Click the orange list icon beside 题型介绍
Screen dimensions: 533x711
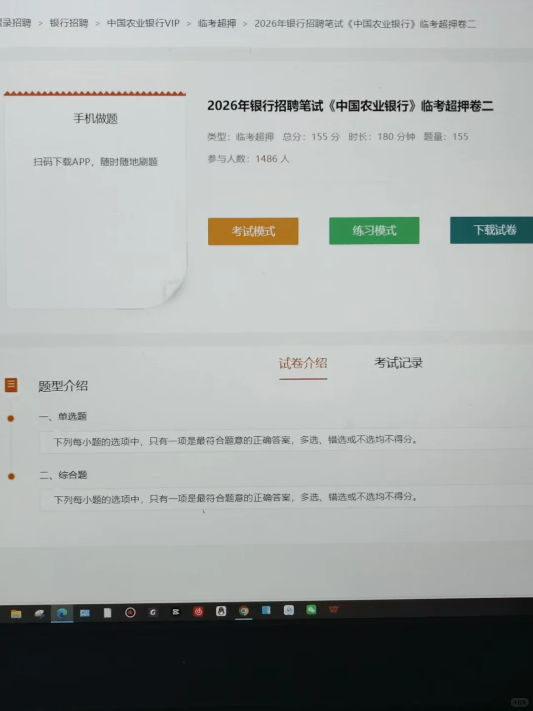pos(11,385)
